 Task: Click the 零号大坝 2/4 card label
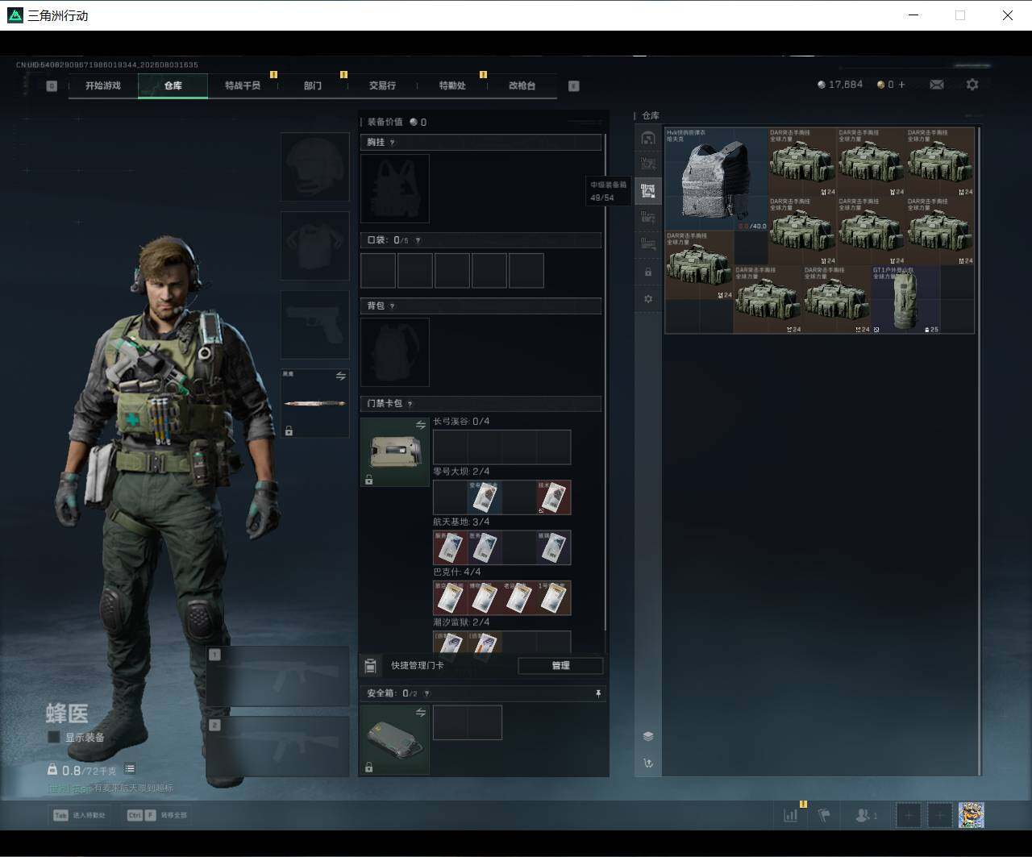[x=461, y=472]
